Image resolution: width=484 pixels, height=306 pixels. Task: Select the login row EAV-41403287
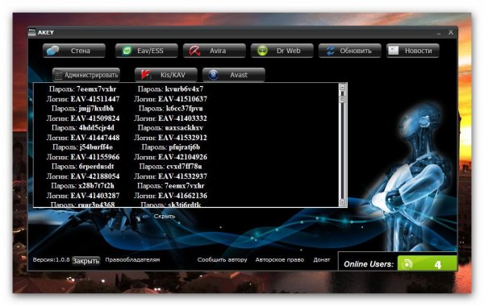pyautogui.click(x=83, y=196)
